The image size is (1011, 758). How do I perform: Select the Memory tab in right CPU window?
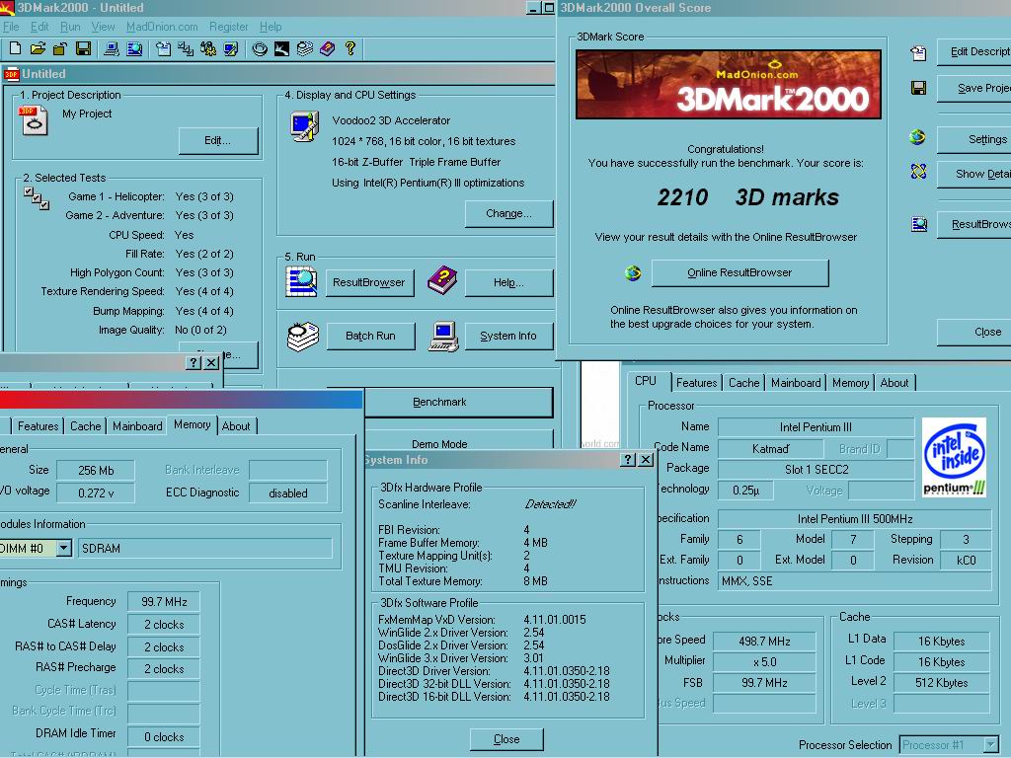[850, 383]
